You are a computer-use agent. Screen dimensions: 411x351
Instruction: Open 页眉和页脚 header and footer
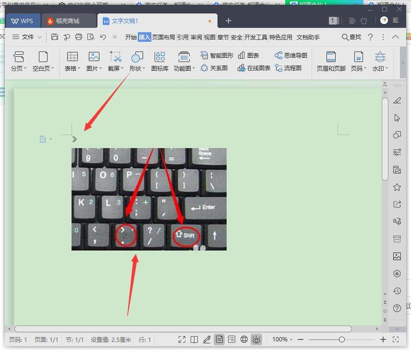(331, 61)
